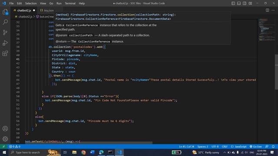Open the Terminal menu
Viewport: 278px width, 156px height.
coord(70,3)
